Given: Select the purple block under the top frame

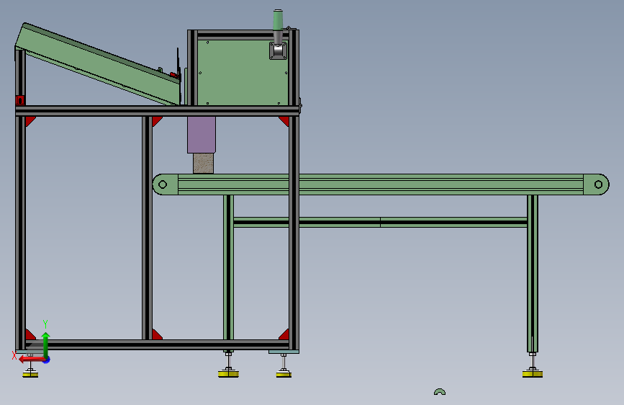Looking at the screenshot, I should (x=202, y=135).
